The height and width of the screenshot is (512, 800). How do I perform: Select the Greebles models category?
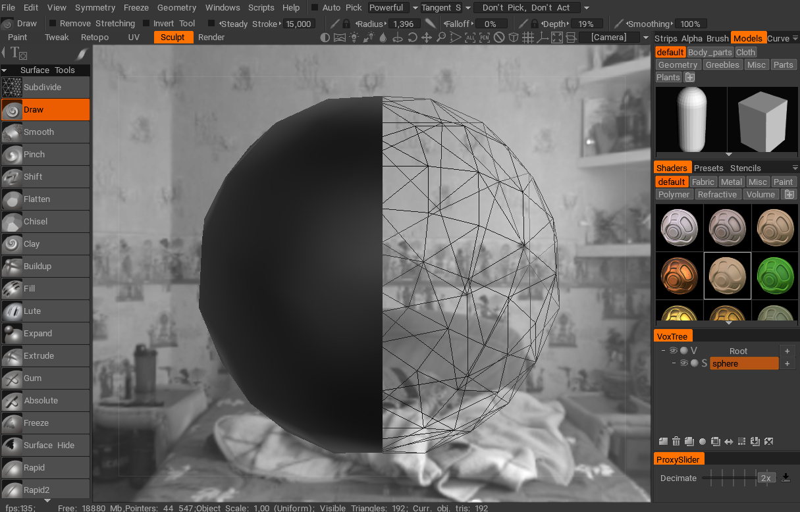722,64
